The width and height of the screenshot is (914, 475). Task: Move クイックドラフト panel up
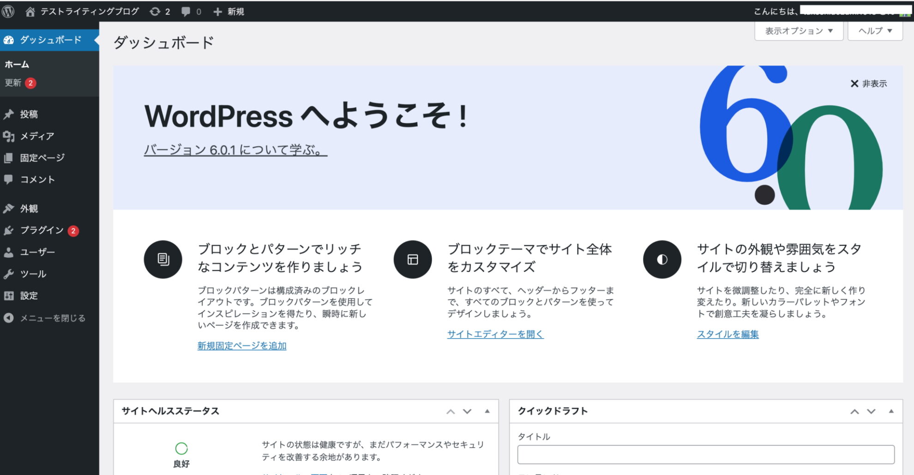coord(854,411)
